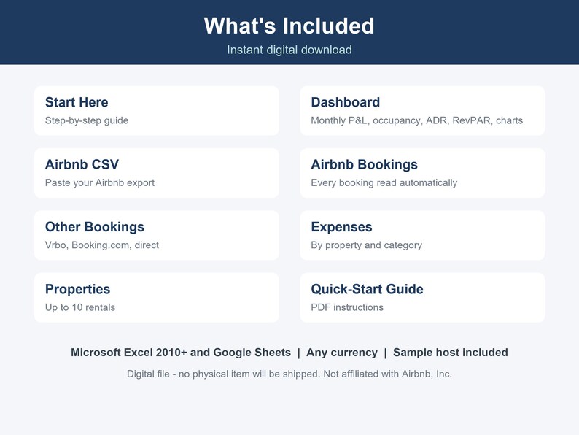The height and width of the screenshot is (435, 579).
Task: Click "Microsoft Excel 2010+ and Google Sheets" text
Action: [x=181, y=353]
